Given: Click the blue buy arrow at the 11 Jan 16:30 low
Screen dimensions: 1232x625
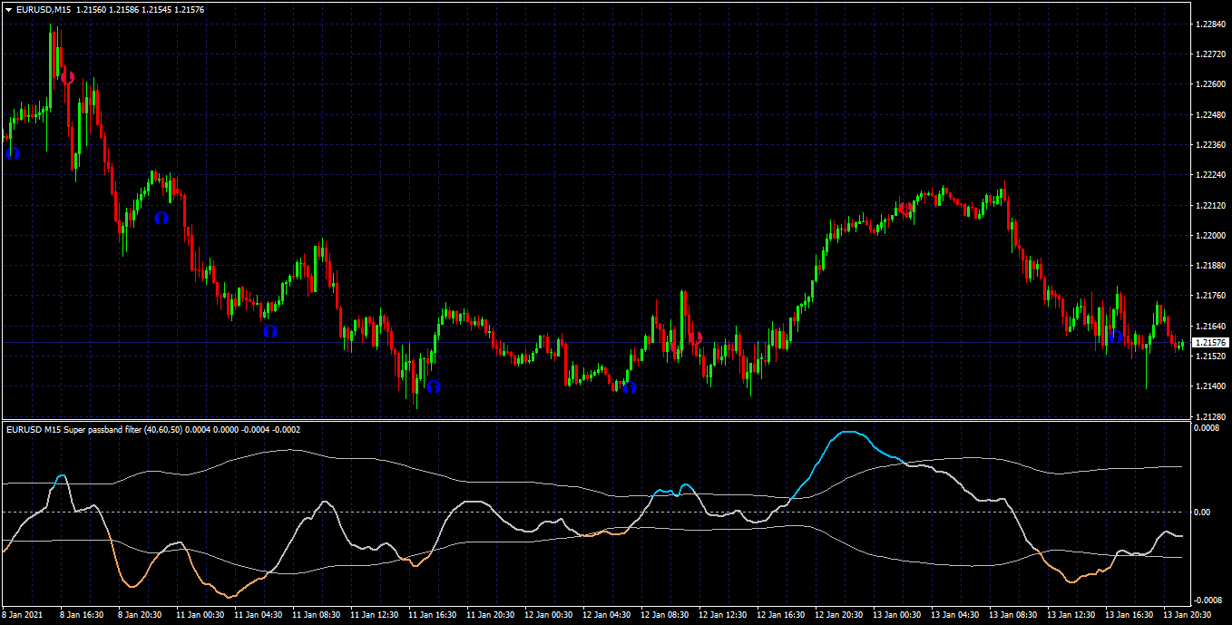Looking at the screenshot, I should 434,386.
